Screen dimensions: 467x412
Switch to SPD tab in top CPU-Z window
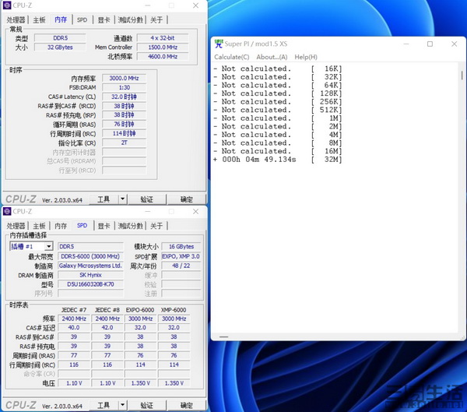(x=83, y=20)
